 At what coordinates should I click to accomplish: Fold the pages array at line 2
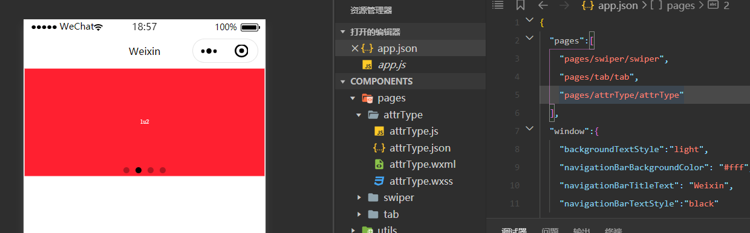tap(530, 38)
